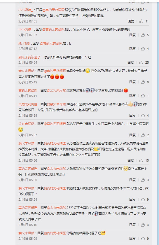The height and width of the screenshot is (245, 159).
Task: Open 瑶了我8 user profile
Action: (x=24, y=43)
